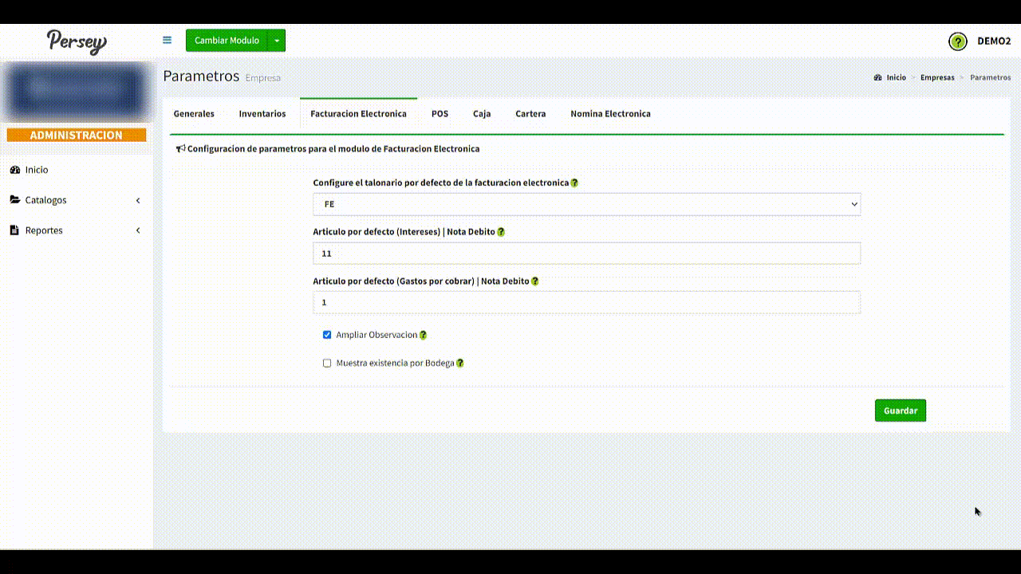
Task: Click the help icon beside DEMO2
Action: [957, 41]
